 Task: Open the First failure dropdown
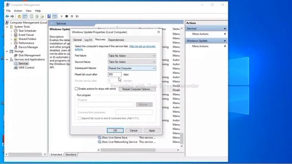pyautogui.click(x=132, y=56)
